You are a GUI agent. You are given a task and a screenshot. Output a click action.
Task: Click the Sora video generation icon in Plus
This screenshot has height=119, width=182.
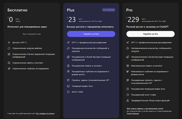pos(68,86)
